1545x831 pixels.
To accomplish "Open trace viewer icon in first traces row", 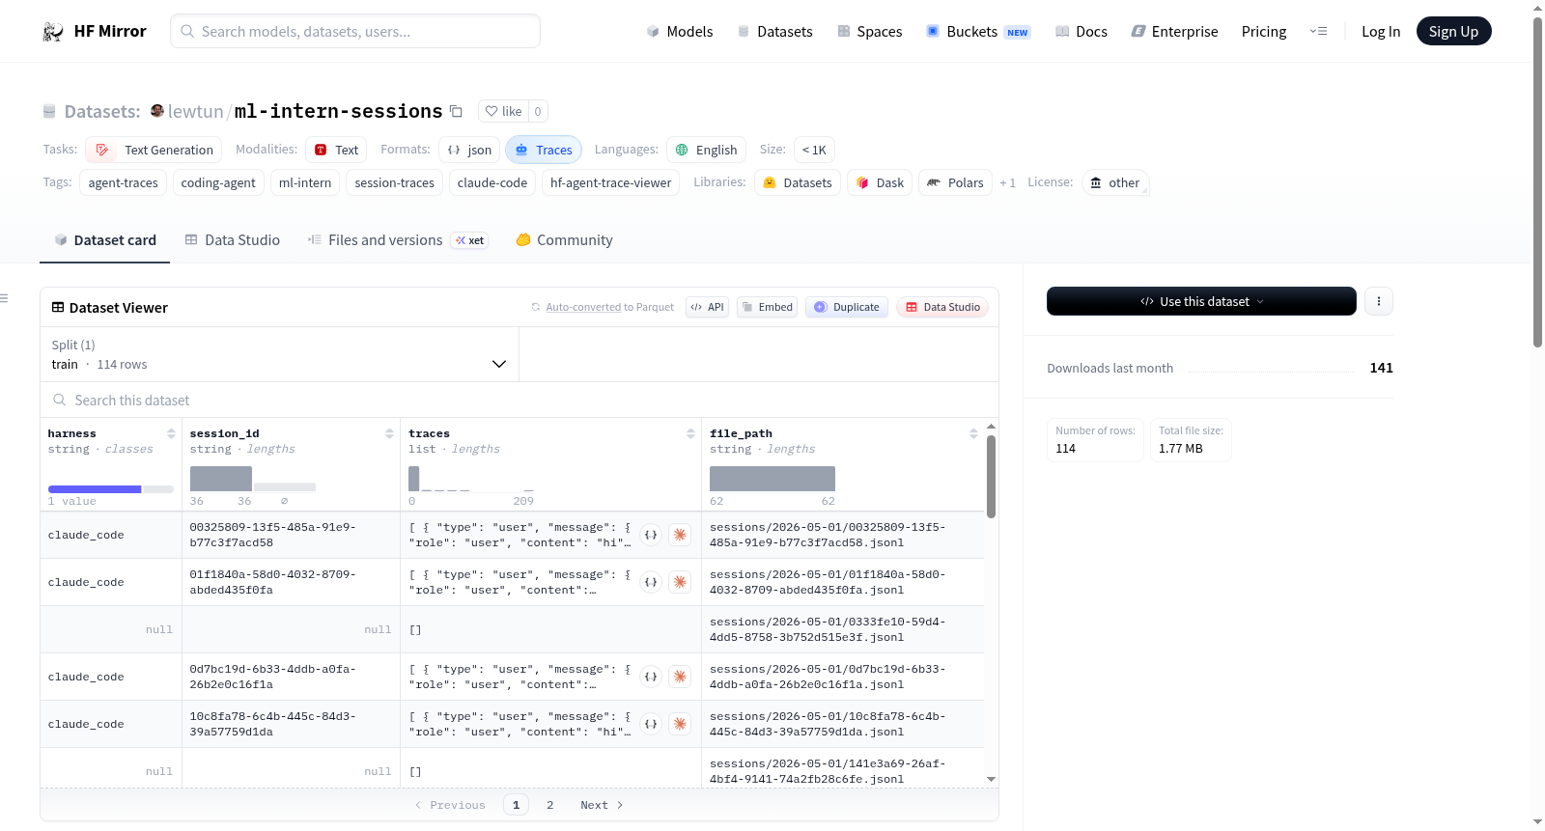I will click(680, 535).
